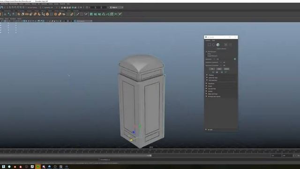Open the viewport Renderer menu
This screenshot has width=300, height=169.
point(13,19)
